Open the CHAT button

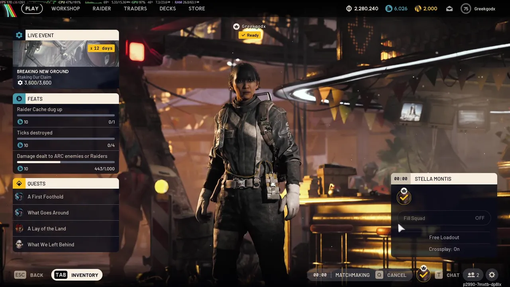pos(447,275)
